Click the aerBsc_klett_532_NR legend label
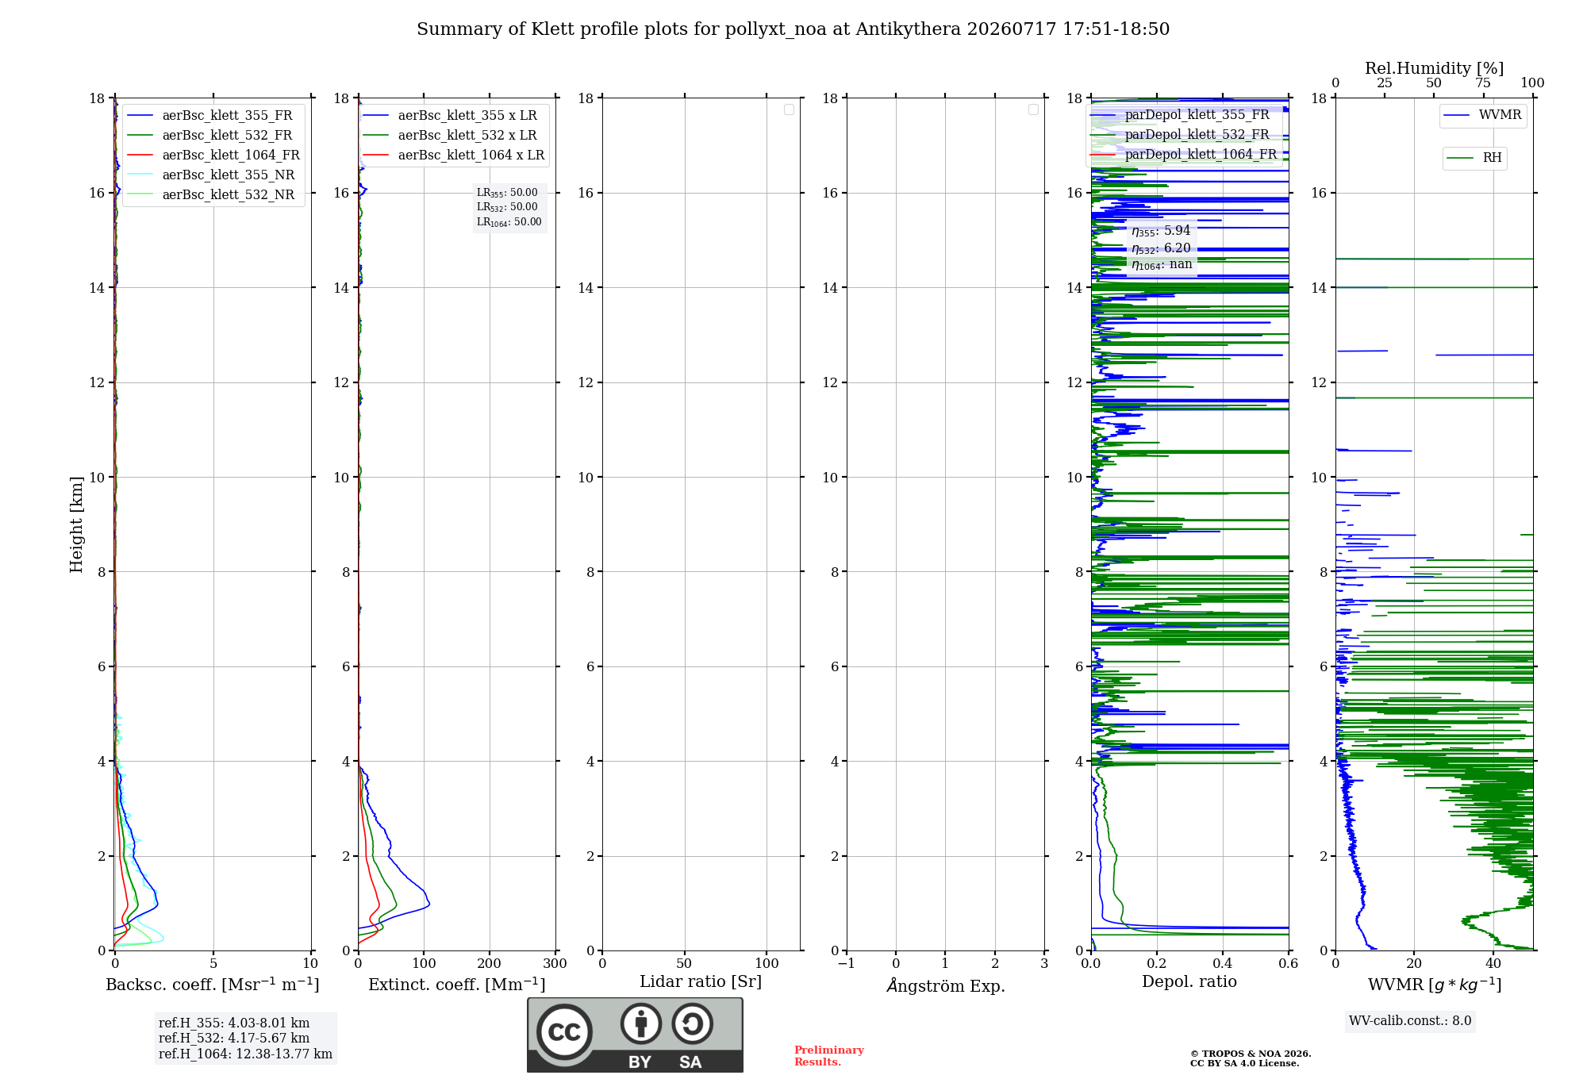This screenshot has height=1079, width=1587. (229, 195)
